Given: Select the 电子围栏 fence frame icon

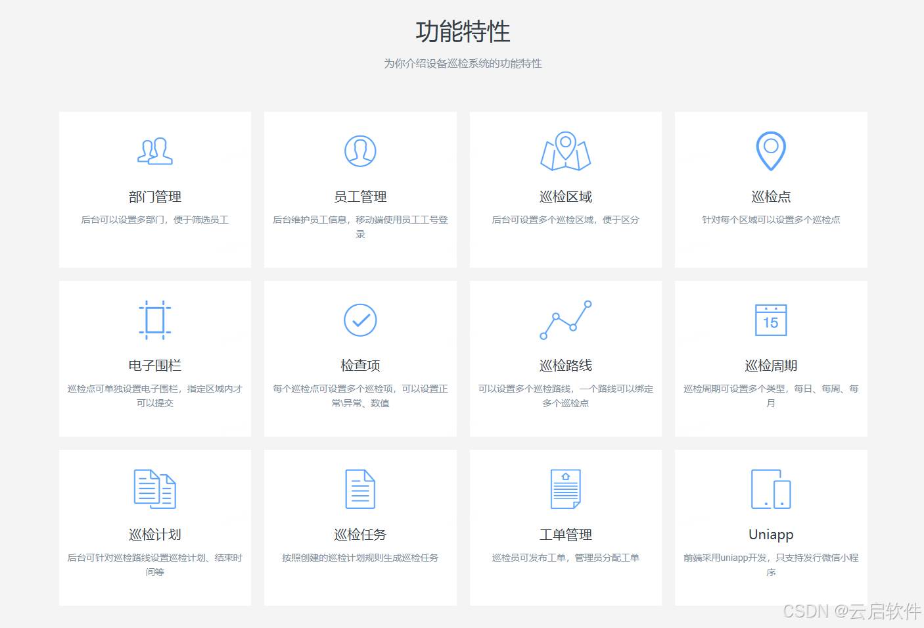Looking at the screenshot, I should tap(155, 320).
